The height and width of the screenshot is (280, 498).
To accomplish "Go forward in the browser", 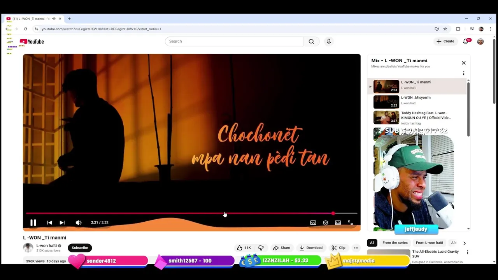I will click(x=16, y=29).
